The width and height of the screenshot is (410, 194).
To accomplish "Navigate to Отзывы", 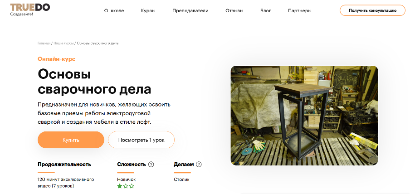I will tap(234, 10).
